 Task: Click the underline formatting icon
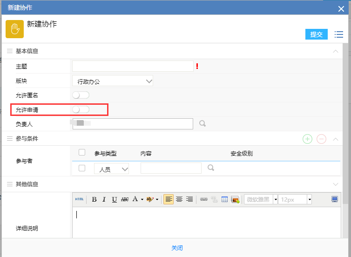pos(114,199)
